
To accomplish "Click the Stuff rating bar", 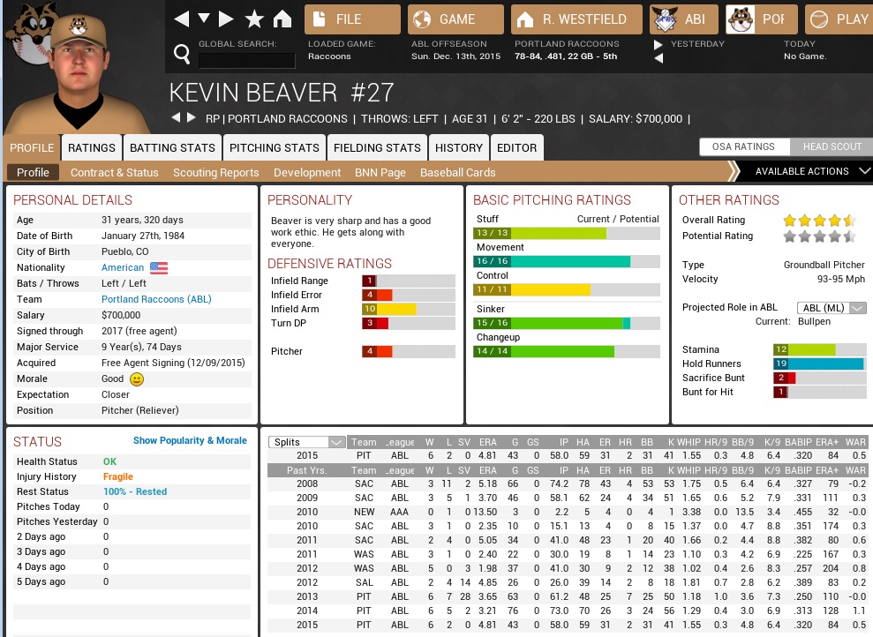I will pos(566,233).
